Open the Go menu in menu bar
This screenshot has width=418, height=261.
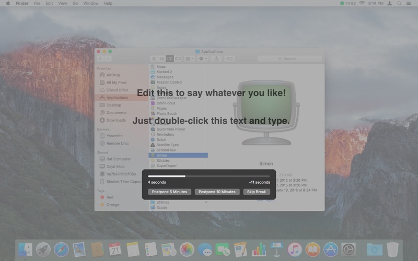[75, 3]
